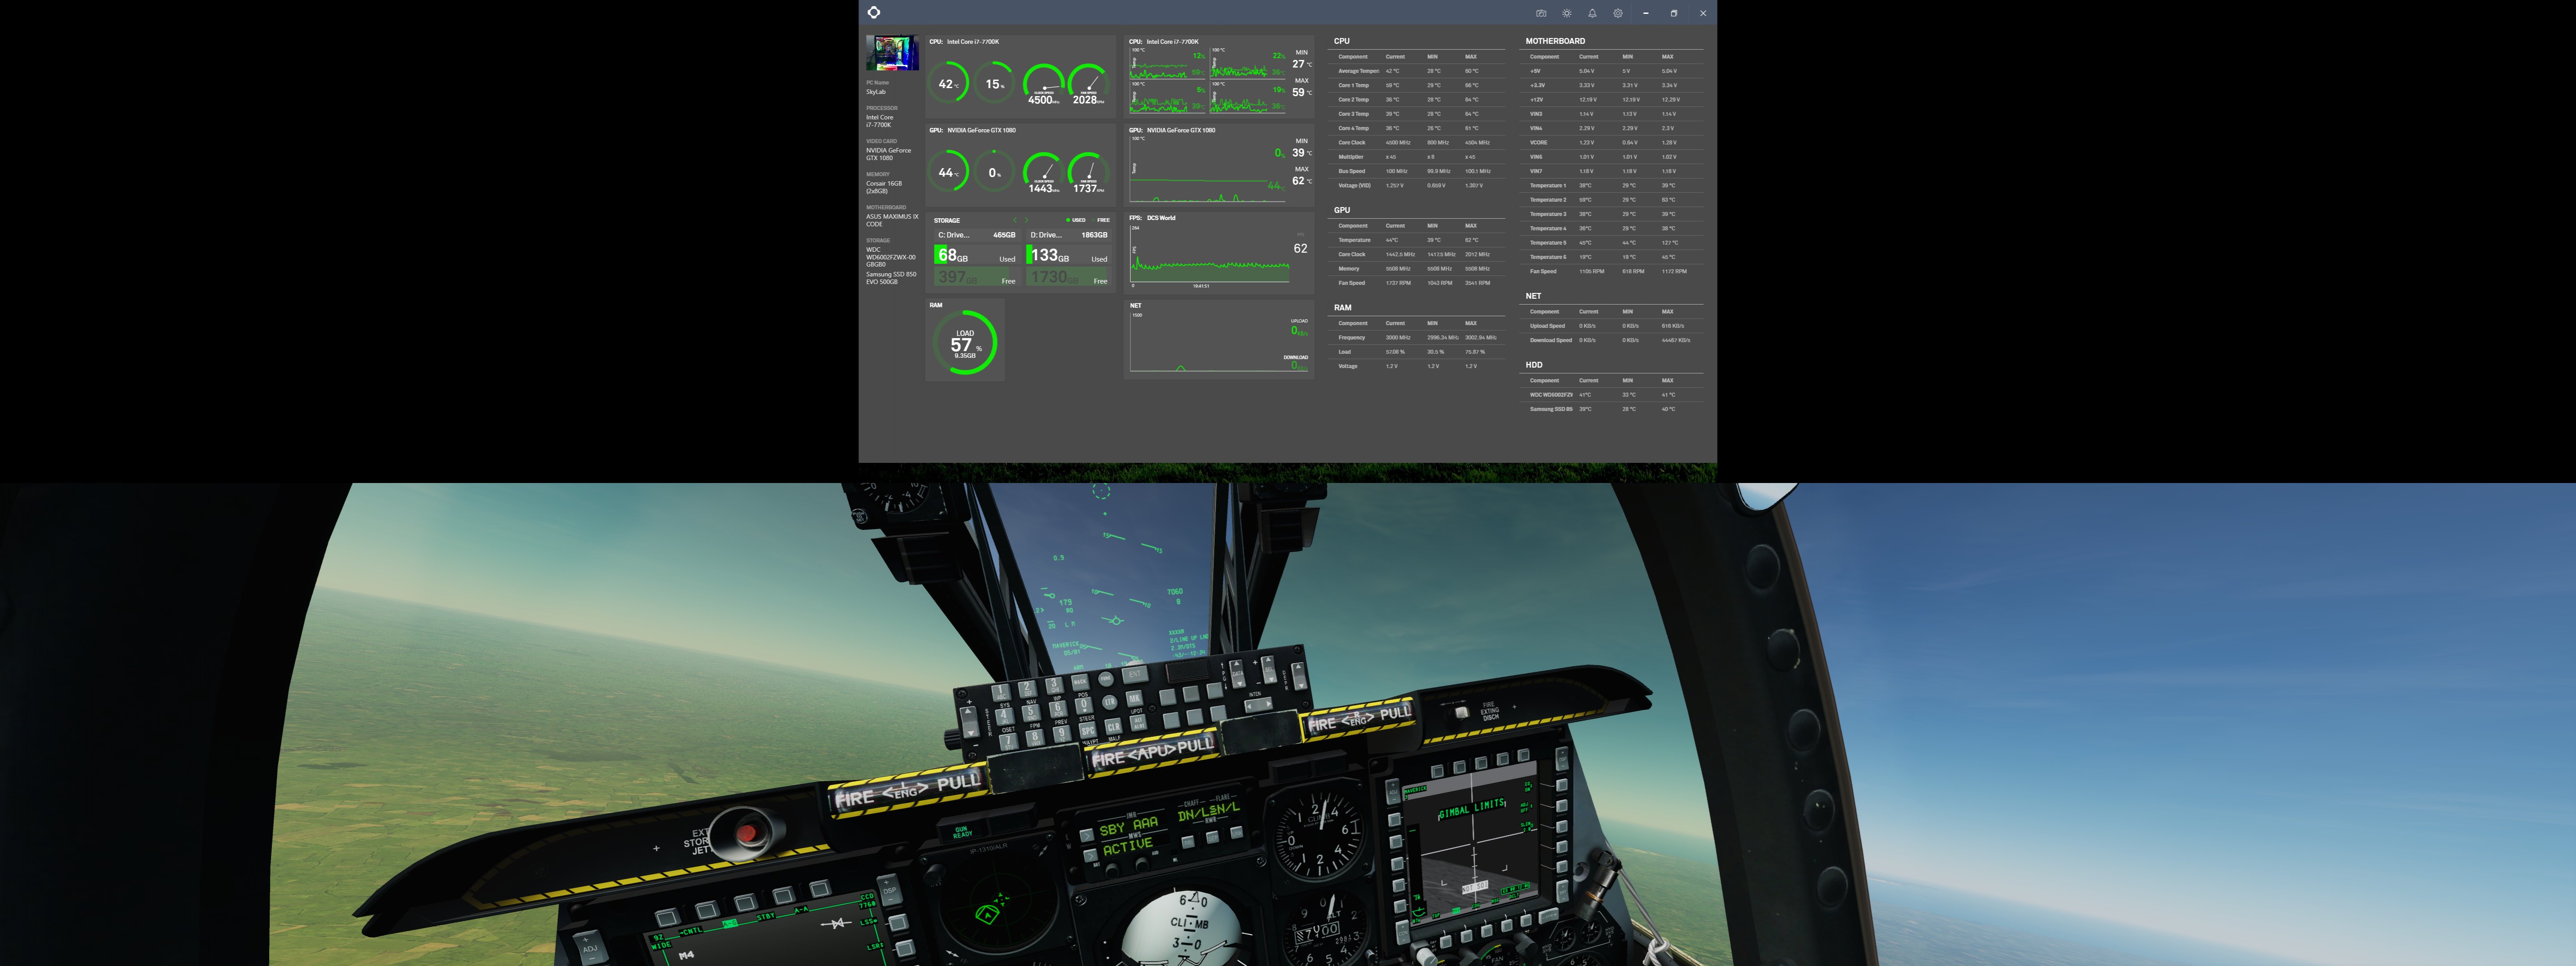
Task: Show next storage drives with right chevron
Action: 1027,220
